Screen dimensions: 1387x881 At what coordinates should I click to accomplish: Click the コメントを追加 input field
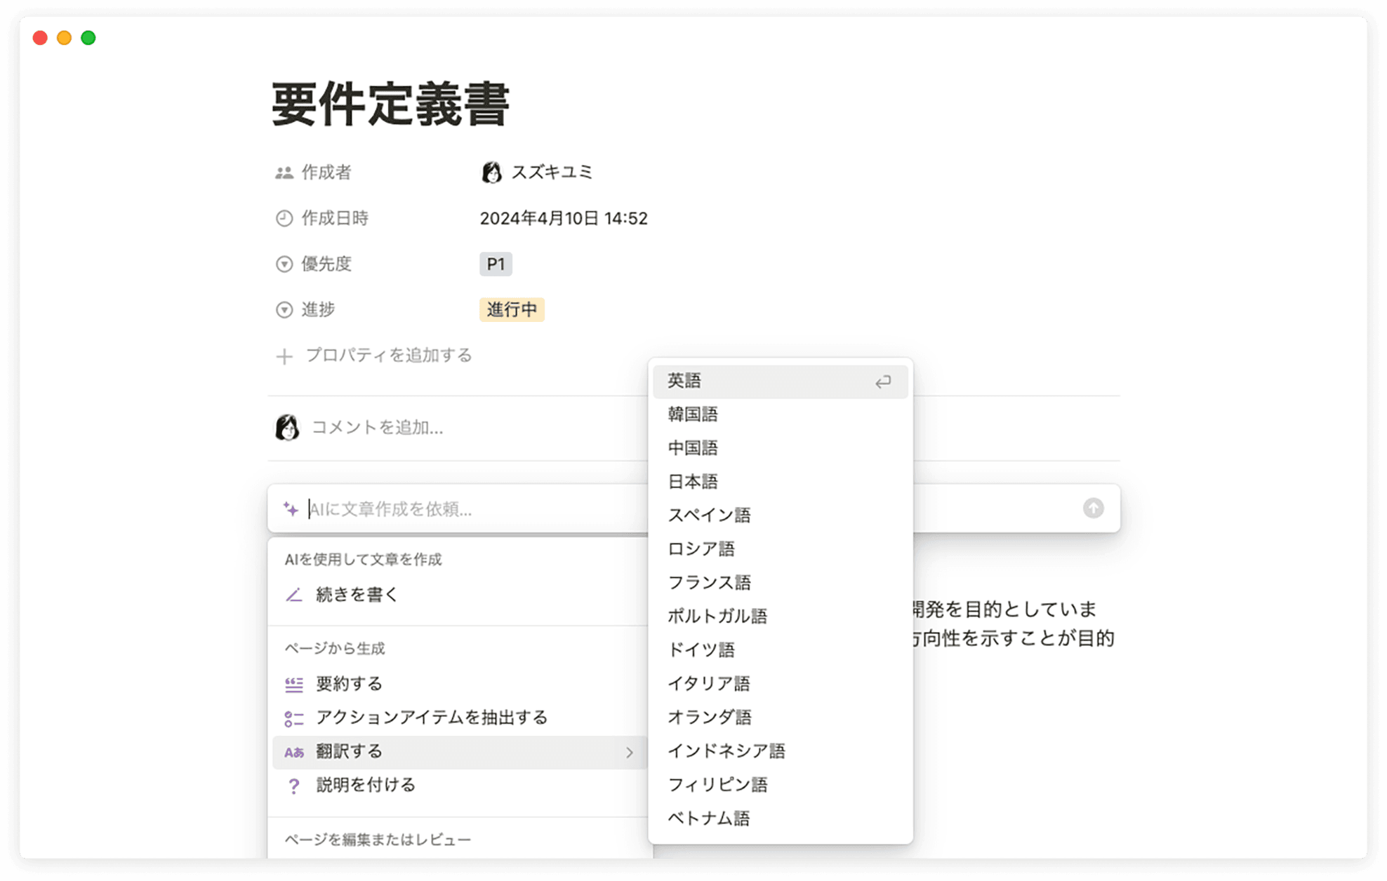[x=377, y=428]
